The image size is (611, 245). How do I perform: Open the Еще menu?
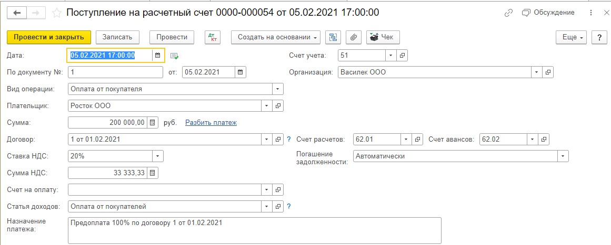(571, 37)
